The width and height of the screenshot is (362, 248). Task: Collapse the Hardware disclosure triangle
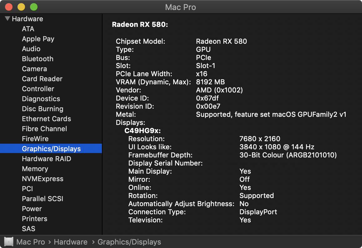[8, 19]
